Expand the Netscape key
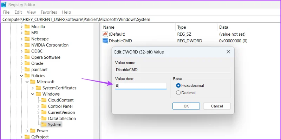Screen dimensions: 281x140 pyautogui.click(x=21, y=39)
